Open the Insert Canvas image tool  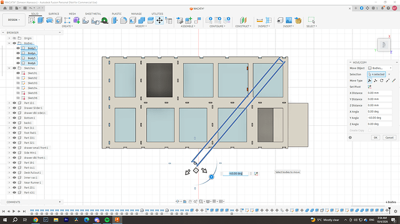click(x=289, y=20)
